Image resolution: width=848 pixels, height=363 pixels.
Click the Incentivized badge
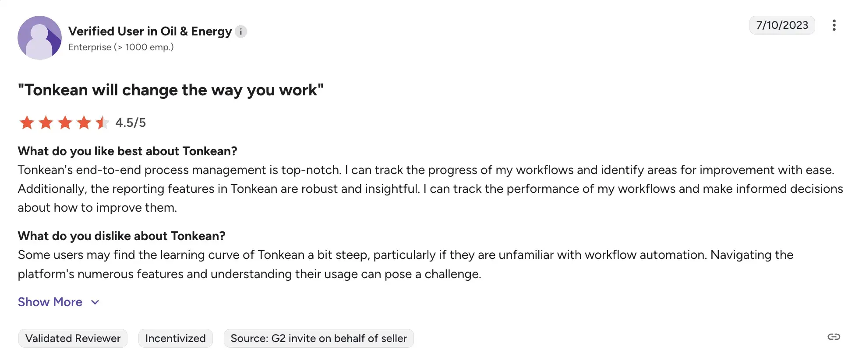pos(175,339)
